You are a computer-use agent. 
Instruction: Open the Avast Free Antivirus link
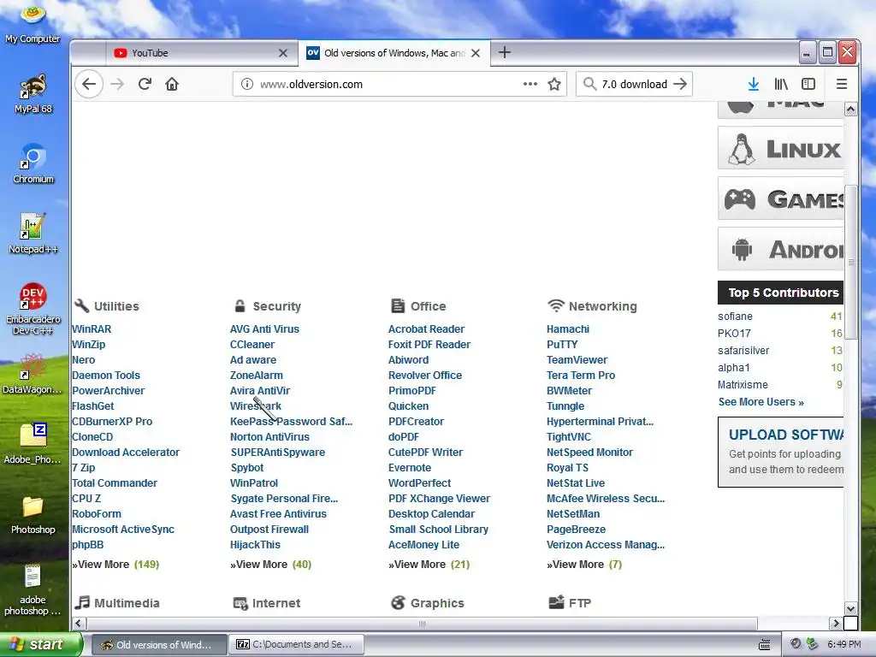pyautogui.click(x=278, y=514)
